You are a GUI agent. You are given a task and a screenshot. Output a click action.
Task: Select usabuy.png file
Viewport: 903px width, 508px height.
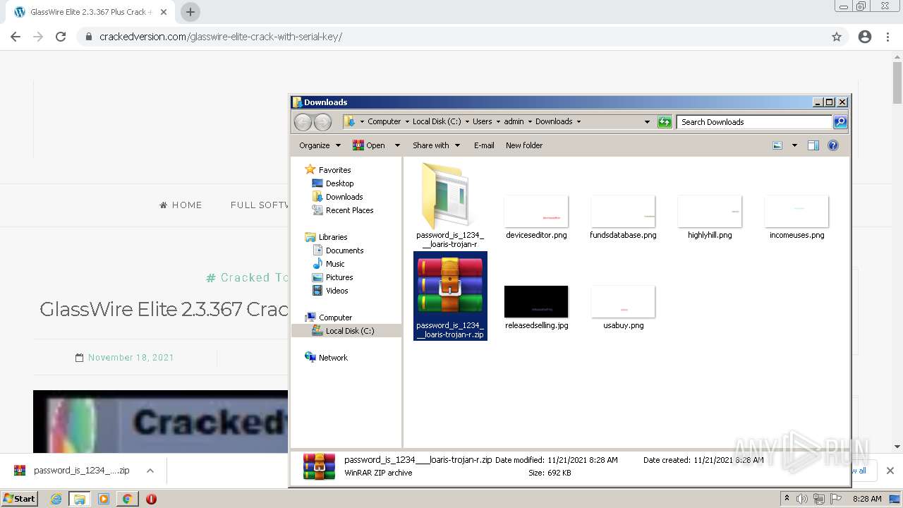623,308
